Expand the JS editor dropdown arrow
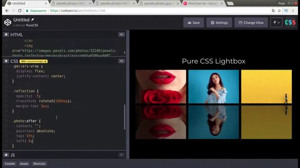300x168 pixels. pos(121,155)
